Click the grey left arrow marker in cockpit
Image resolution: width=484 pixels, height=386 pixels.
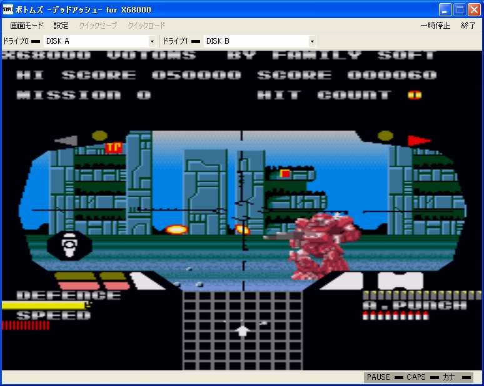pyautogui.click(x=66, y=141)
